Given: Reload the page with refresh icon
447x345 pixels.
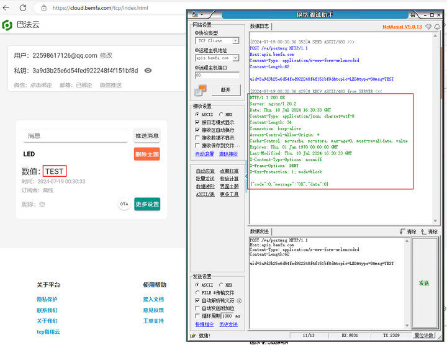Looking at the screenshot, I should click(x=24, y=8).
